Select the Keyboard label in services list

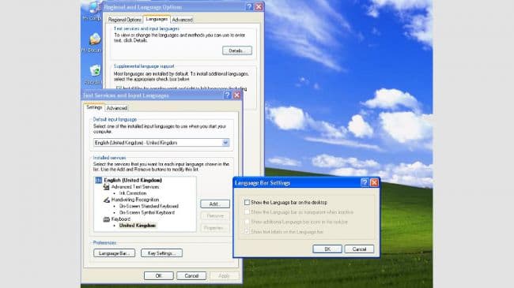coord(121,219)
